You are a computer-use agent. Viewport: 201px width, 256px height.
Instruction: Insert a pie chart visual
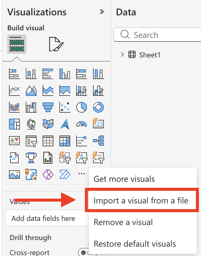pyautogui.click(x=81, y=106)
